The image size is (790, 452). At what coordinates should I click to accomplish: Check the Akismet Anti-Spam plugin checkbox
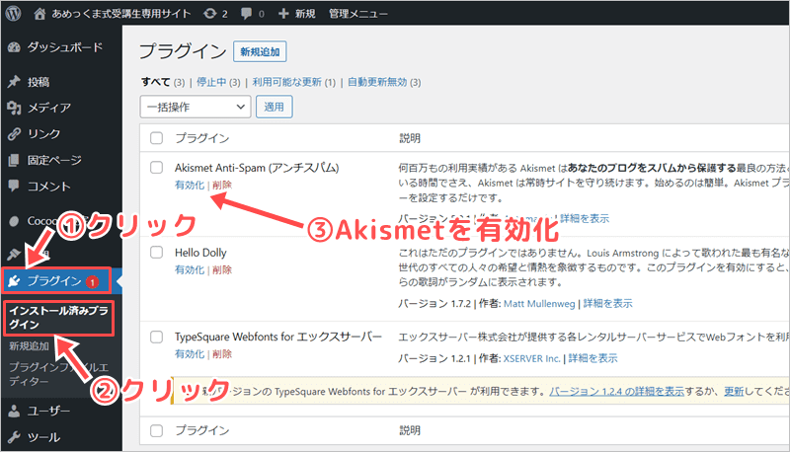[x=156, y=168]
